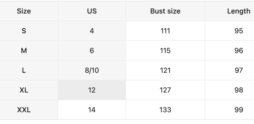254x124 pixels.
Task: Click the Bust size column header
Action: [x=165, y=11]
